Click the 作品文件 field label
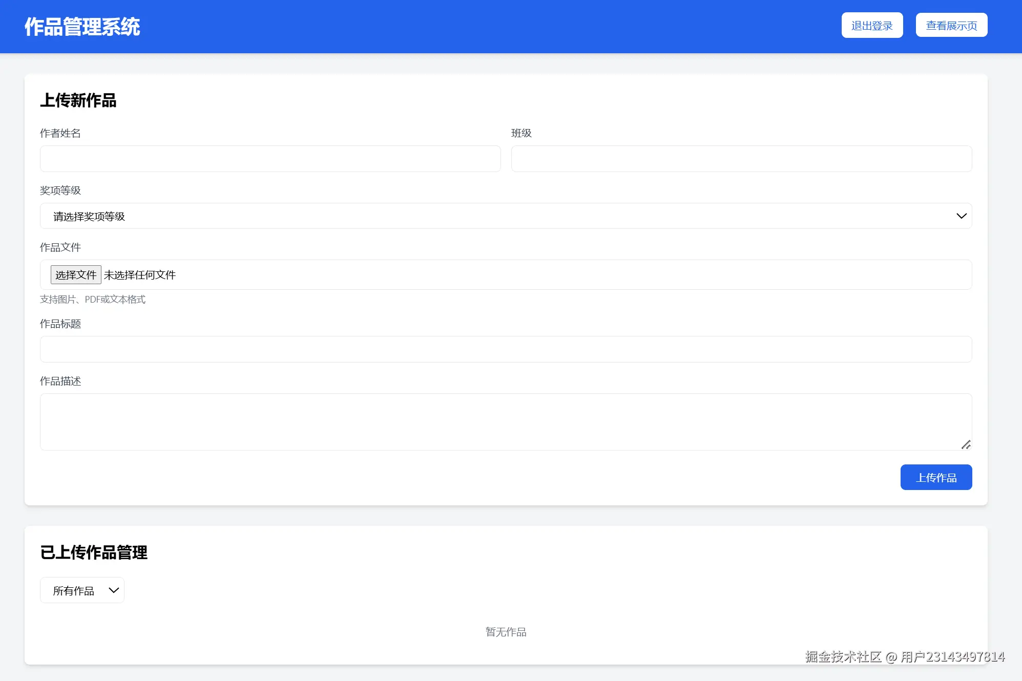Screen dimensions: 1022x681 pyautogui.click(x=60, y=247)
